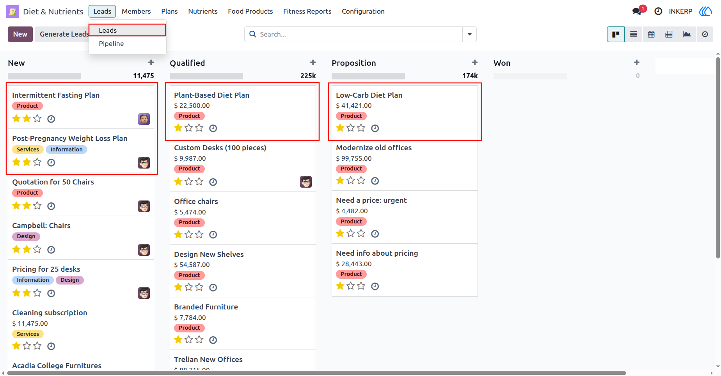Choose Leads entry in the open dropdown
The width and height of the screenshot is (721, 376).
[127, 30]
